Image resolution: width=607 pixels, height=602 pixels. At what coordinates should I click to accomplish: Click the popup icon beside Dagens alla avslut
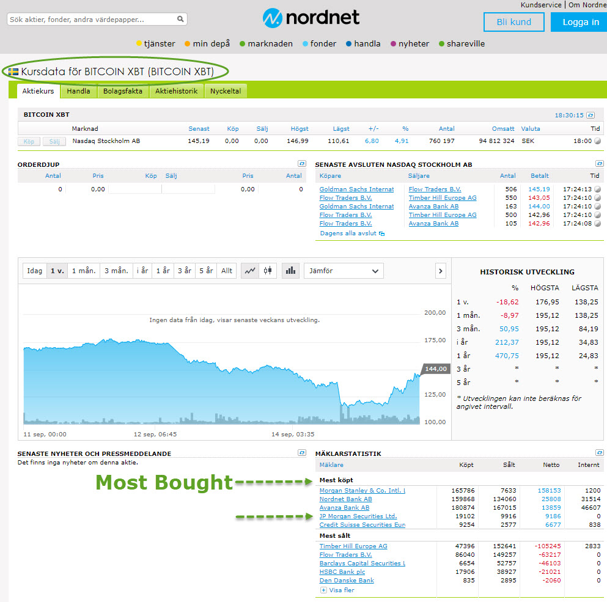(381, 233)
